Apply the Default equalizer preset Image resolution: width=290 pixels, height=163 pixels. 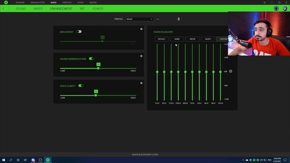click(161, 39)
